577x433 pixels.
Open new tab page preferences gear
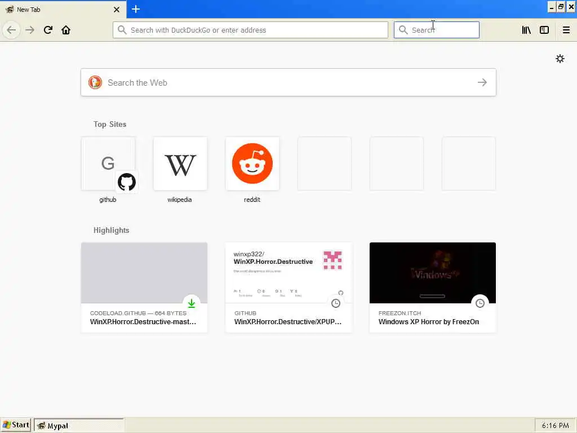tap(560, 59)
